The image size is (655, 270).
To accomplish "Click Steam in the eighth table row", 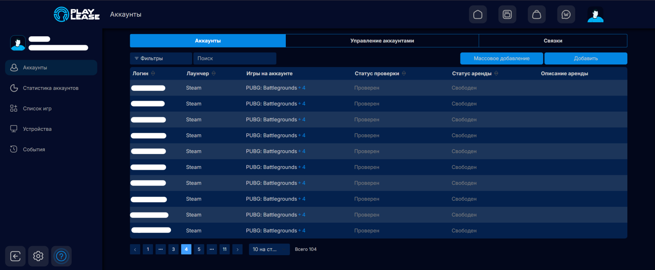I will pos(194,199).
